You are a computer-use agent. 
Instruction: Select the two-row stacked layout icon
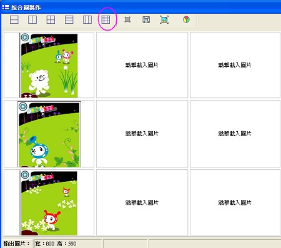(x=14, y=20)
